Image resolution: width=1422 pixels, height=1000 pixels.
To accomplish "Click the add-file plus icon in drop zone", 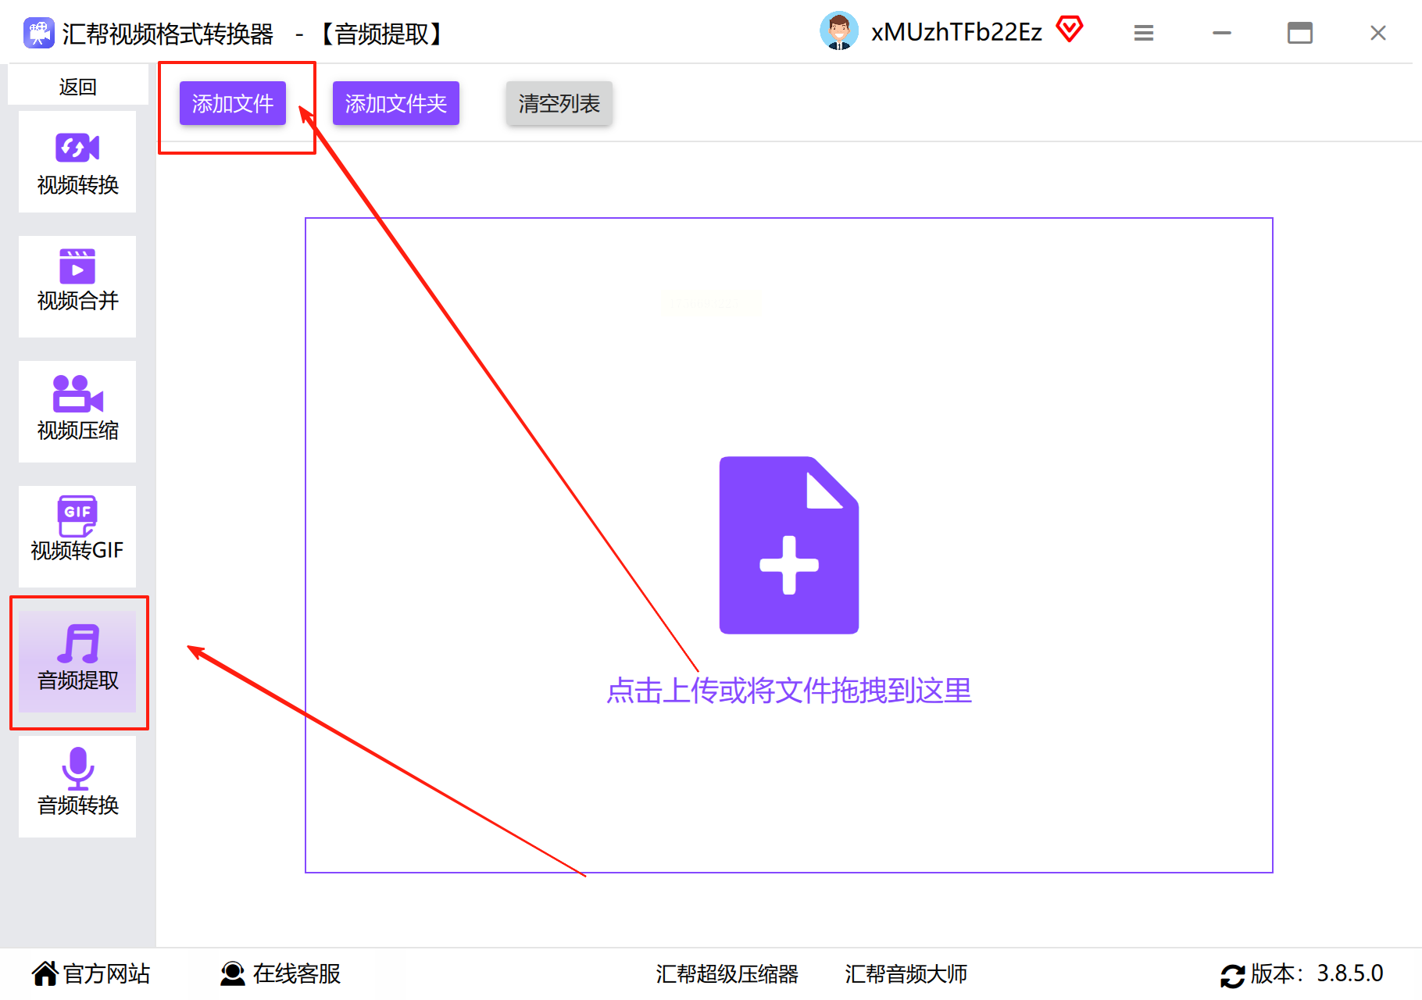I will pos(789,545).
